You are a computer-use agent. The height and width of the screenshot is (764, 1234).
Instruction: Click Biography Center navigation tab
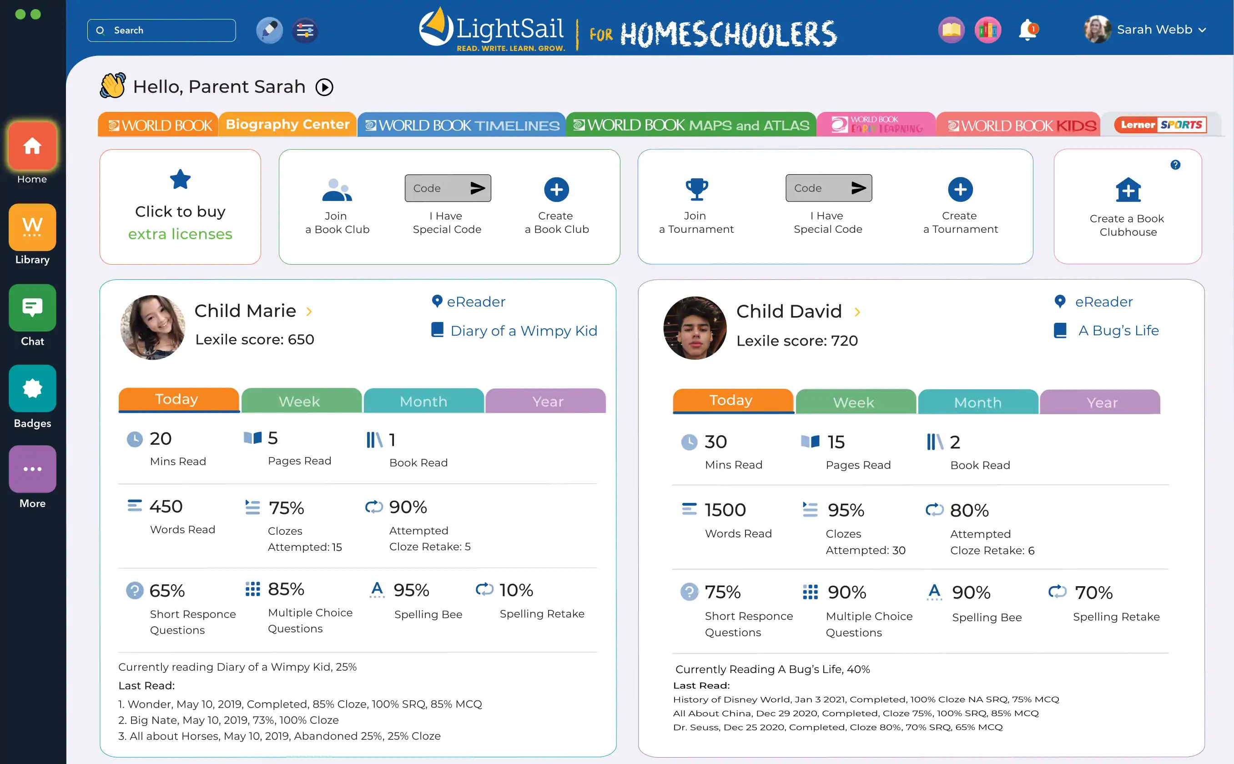[287, 123]
